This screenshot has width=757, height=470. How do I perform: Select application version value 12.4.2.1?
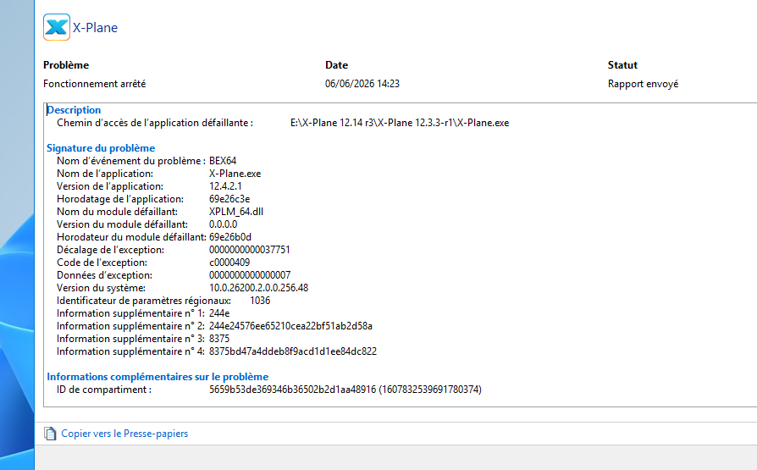(225, 186)
